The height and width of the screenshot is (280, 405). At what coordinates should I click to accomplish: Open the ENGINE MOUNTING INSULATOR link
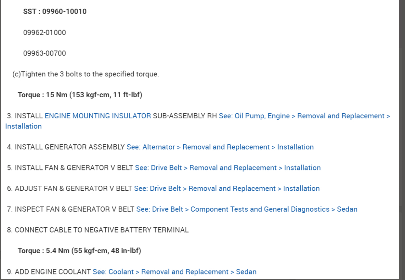click(x=98, y=116)
